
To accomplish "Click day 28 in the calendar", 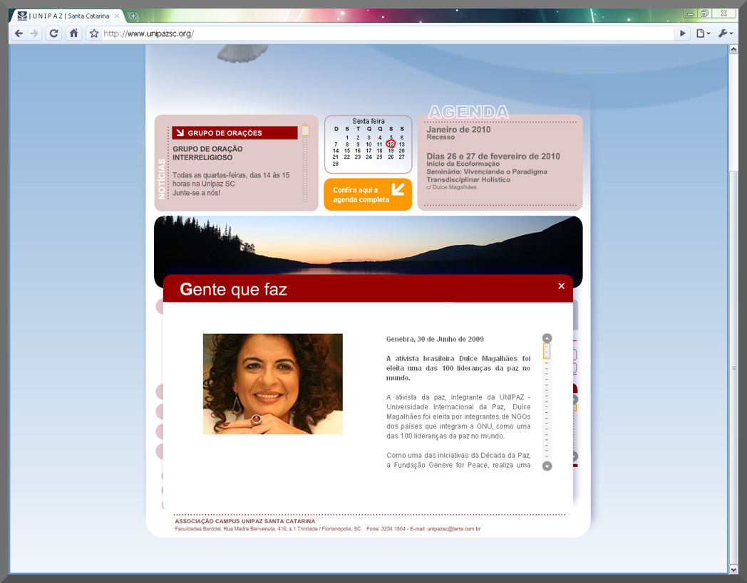I will [336, 164].
